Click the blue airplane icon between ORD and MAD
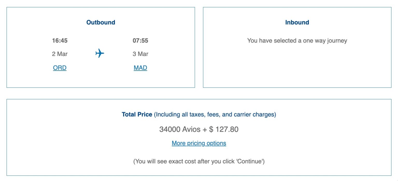The image size is (398, 181). pos(100,53)
